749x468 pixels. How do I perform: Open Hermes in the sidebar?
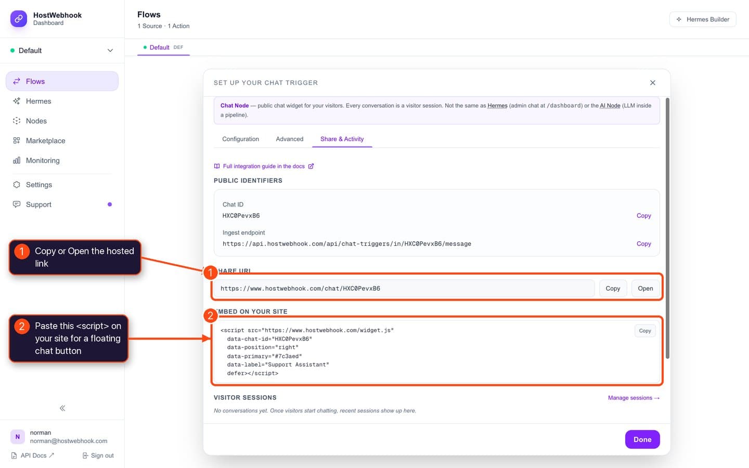(x=62, y=101)
